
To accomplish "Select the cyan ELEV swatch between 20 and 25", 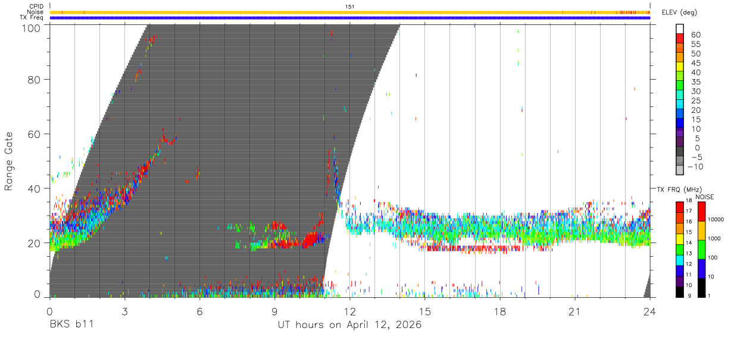I will [x=680, y=105].
